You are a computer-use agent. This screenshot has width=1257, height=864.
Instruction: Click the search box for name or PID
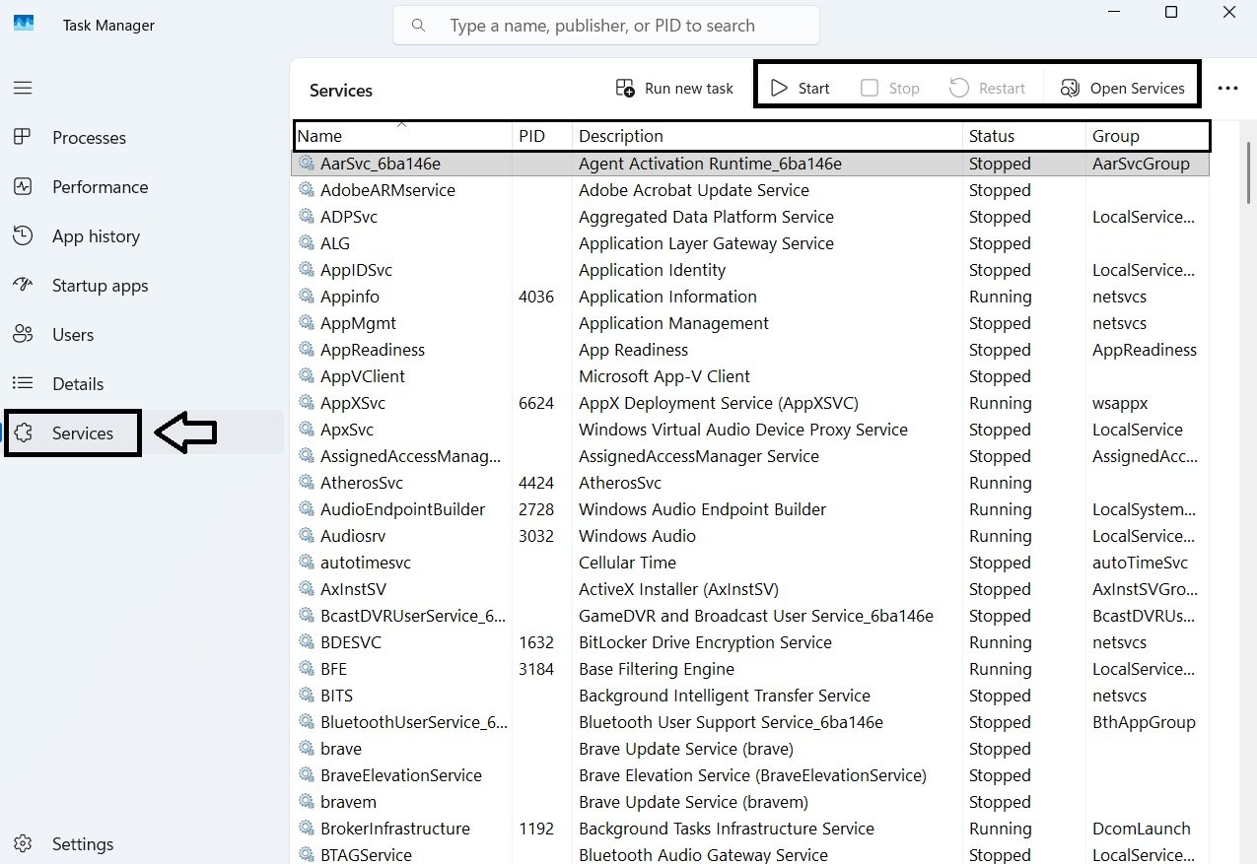point(605,26)
